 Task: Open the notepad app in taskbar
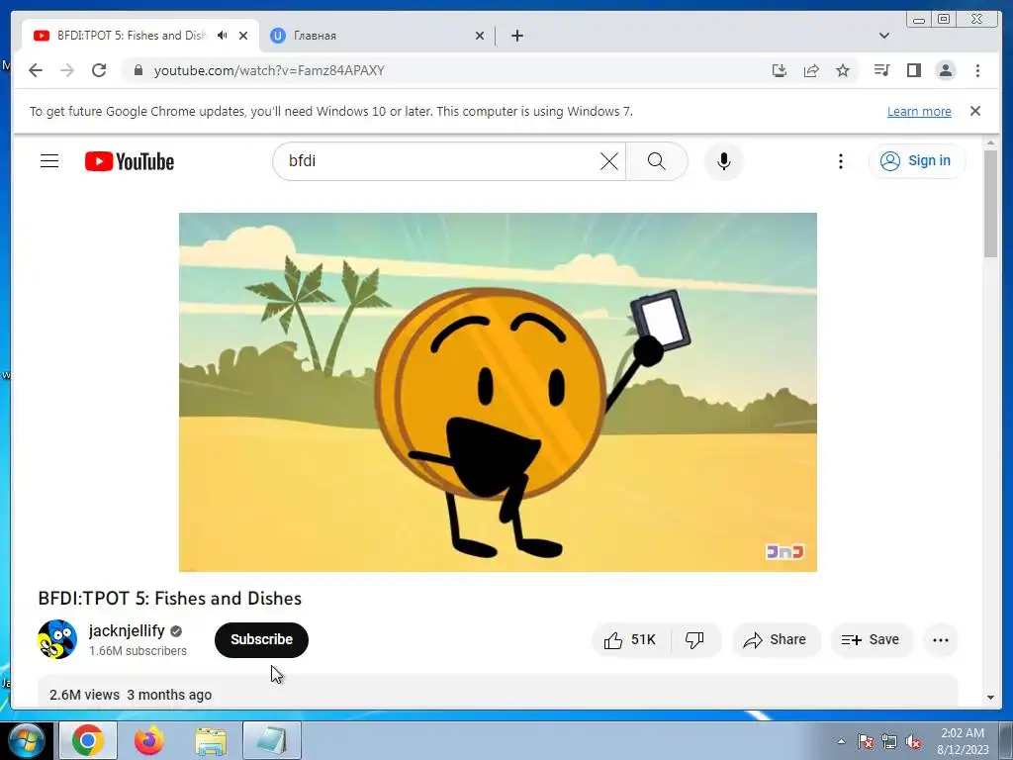272,740
